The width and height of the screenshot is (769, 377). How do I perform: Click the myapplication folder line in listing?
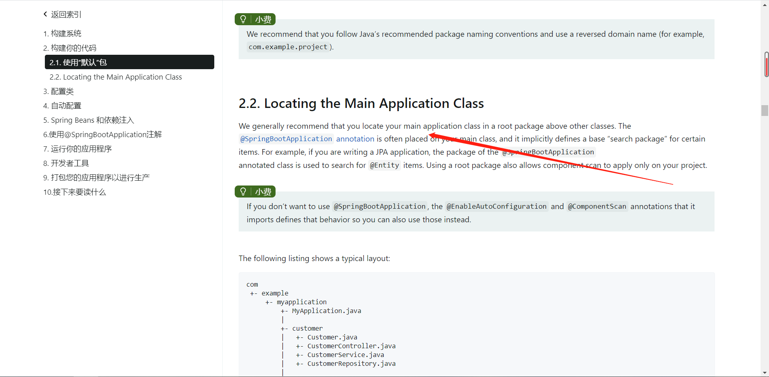click(x=302, y=302)
